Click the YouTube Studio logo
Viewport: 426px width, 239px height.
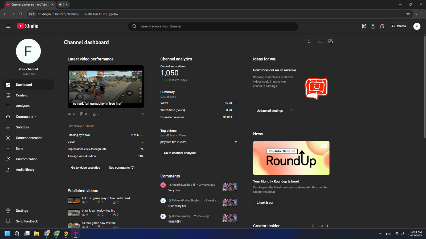point(28,26)
